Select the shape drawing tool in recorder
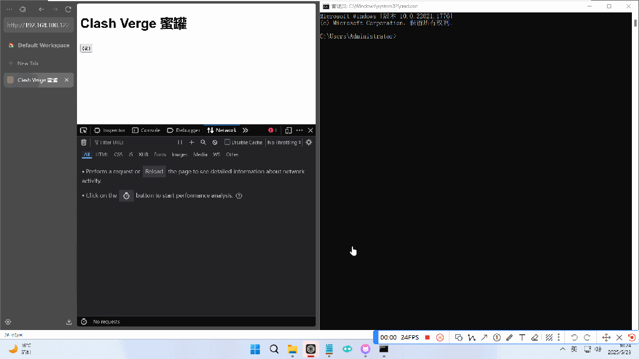 tap(458, 338)
